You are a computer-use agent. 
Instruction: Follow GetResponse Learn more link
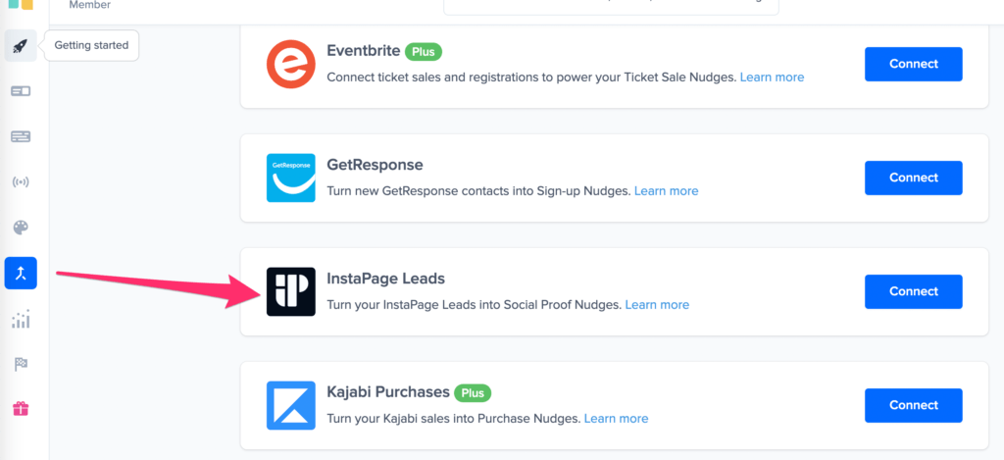666,190
